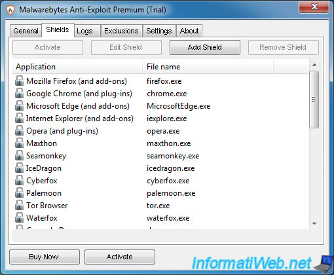Screen dimensions: 334x275
Task: Click the MicrosoftEdge.exe file name
Action: [x=179, y=106]
